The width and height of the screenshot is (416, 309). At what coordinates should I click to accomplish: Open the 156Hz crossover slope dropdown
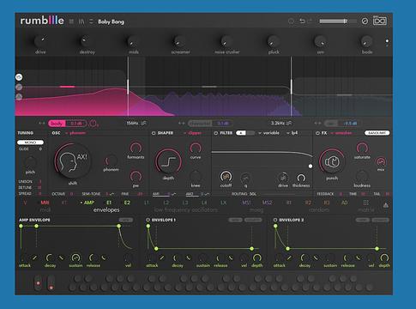[144, 123]
